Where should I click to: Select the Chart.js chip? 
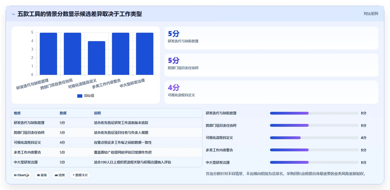click(x=21, y=175)
